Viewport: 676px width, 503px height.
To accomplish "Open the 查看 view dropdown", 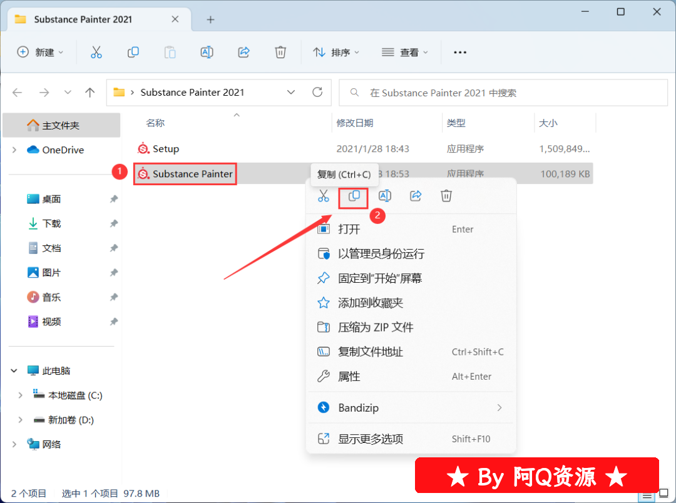I will [405, 53].
